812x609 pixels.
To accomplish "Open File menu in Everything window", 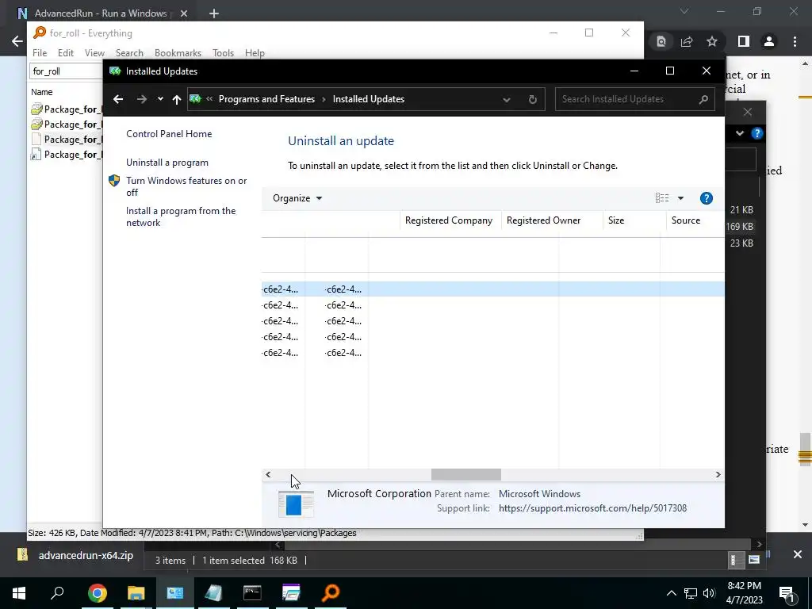I will [40, 53].
